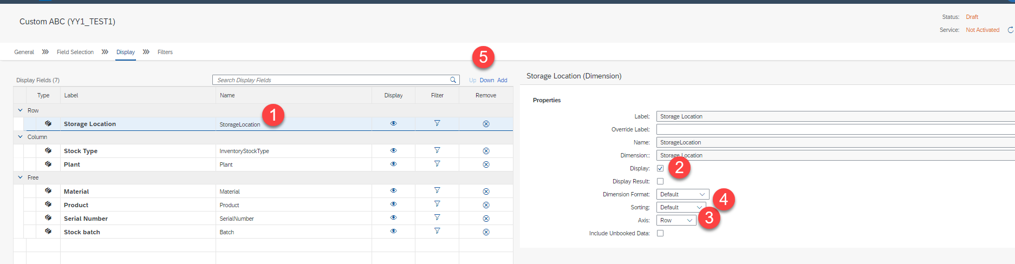1015x264 pixels.
Task: Click the filter icon for Plant row
Action: tap(437, 164)
